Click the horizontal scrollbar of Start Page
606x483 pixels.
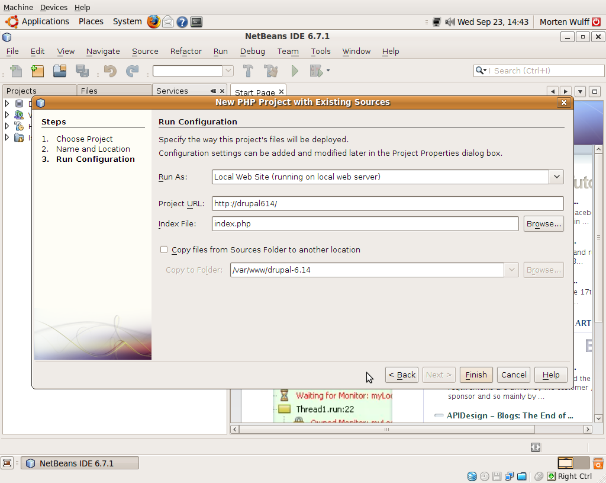pyautogui.click(x=386, y=429)
